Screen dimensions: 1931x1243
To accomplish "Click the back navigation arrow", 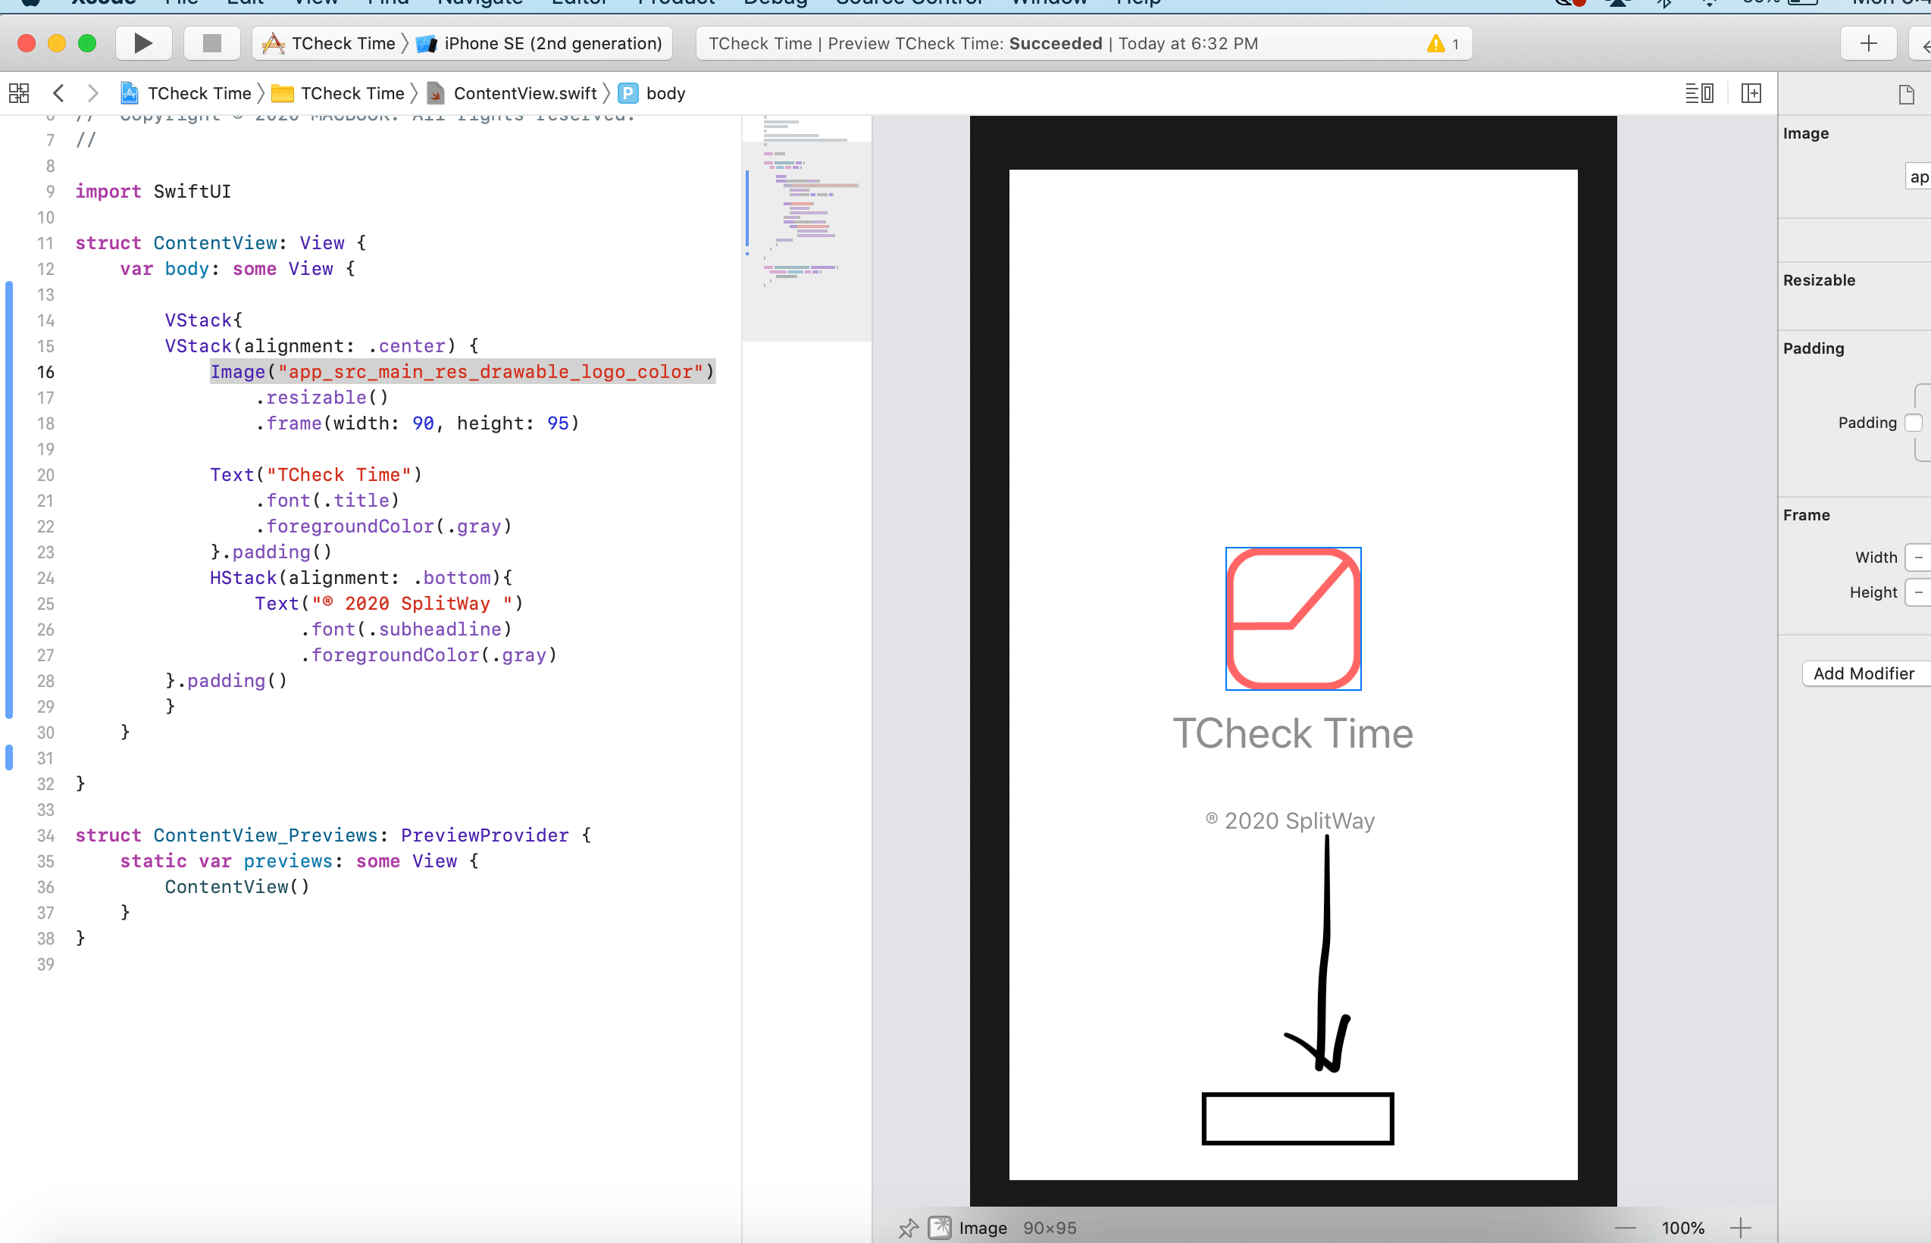I will tap(59, 93).
